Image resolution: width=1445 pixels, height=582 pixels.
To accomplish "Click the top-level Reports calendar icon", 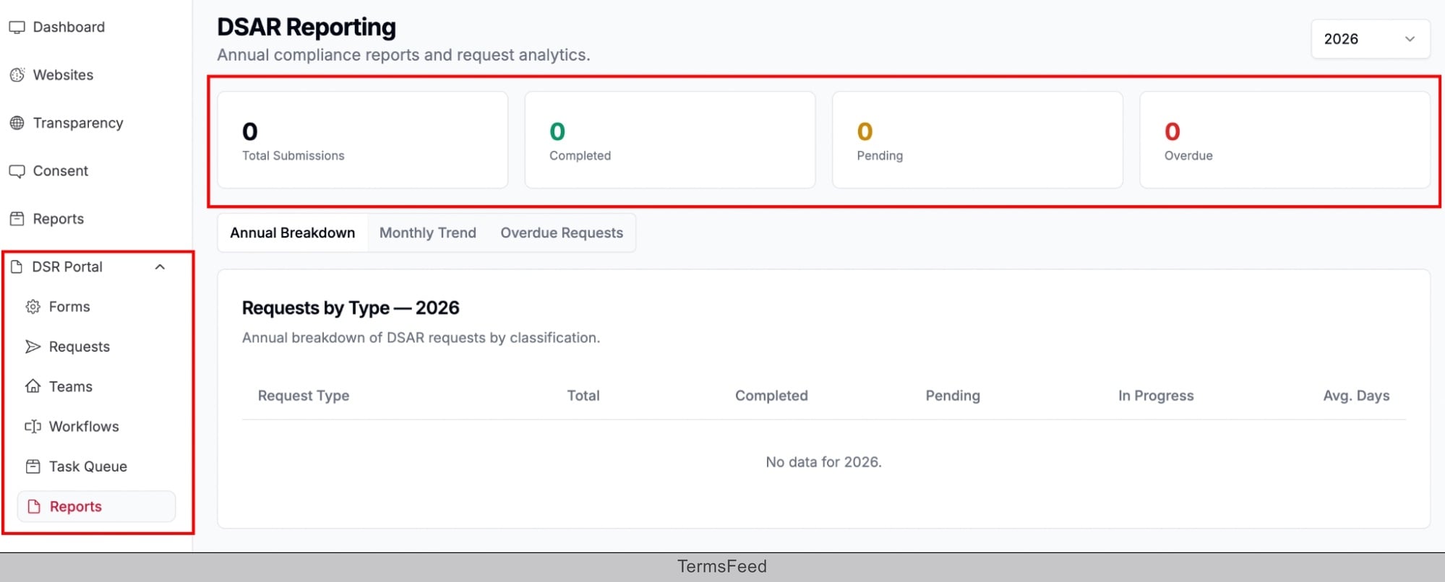I will click(x=17, y=219).
